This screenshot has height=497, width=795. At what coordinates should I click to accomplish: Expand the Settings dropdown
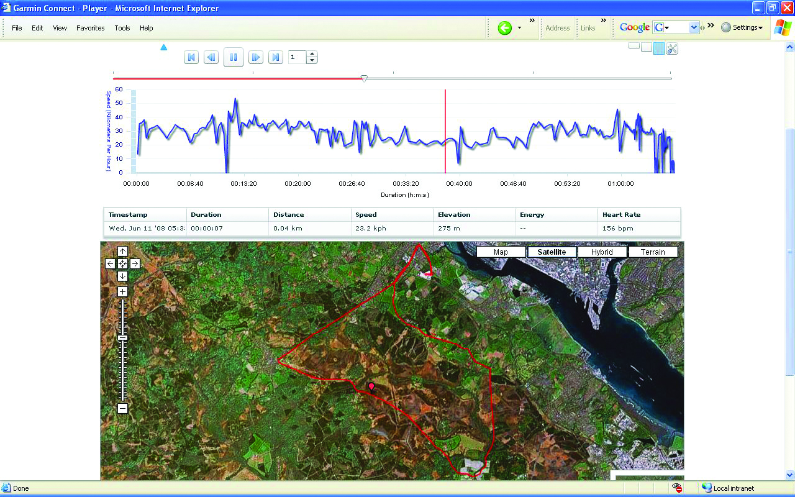(x=742, y=27)
